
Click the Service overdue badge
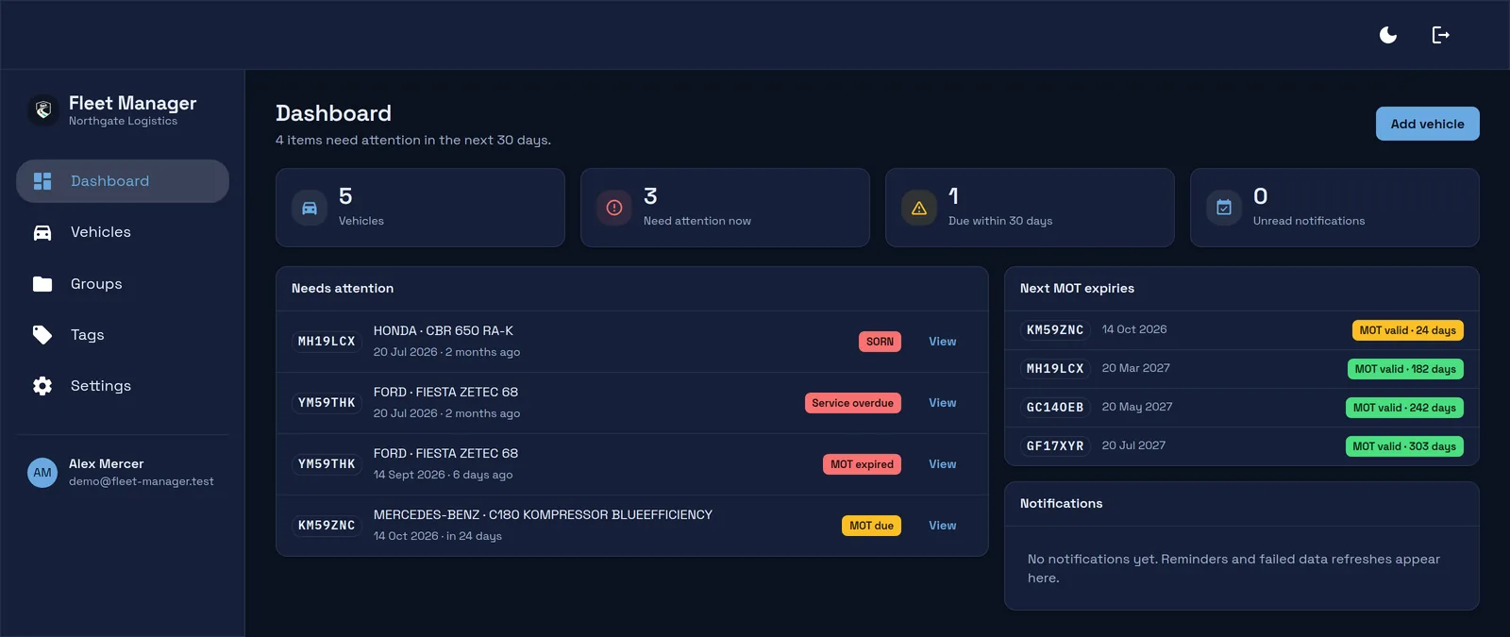[x=852, y=403]
